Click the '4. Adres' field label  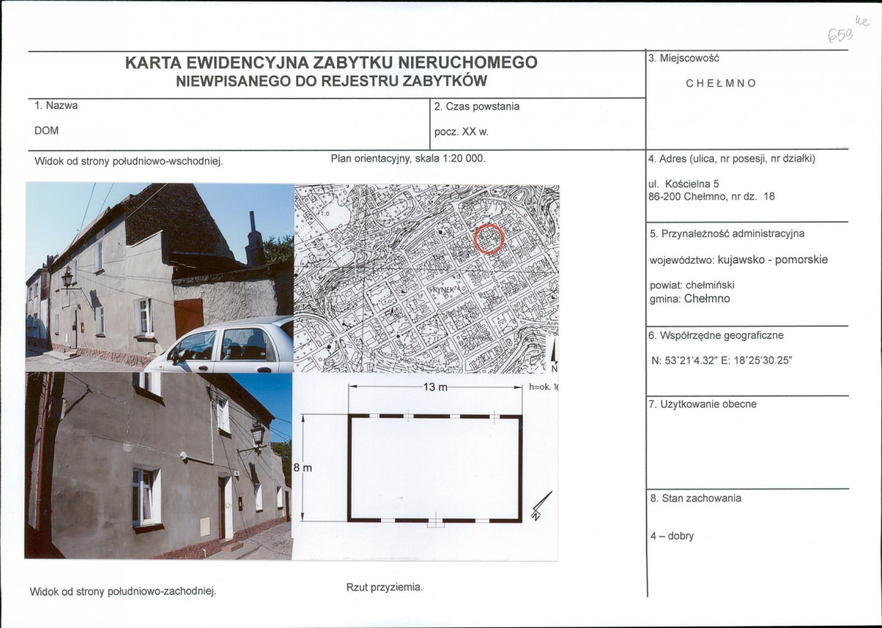(732, 159)
